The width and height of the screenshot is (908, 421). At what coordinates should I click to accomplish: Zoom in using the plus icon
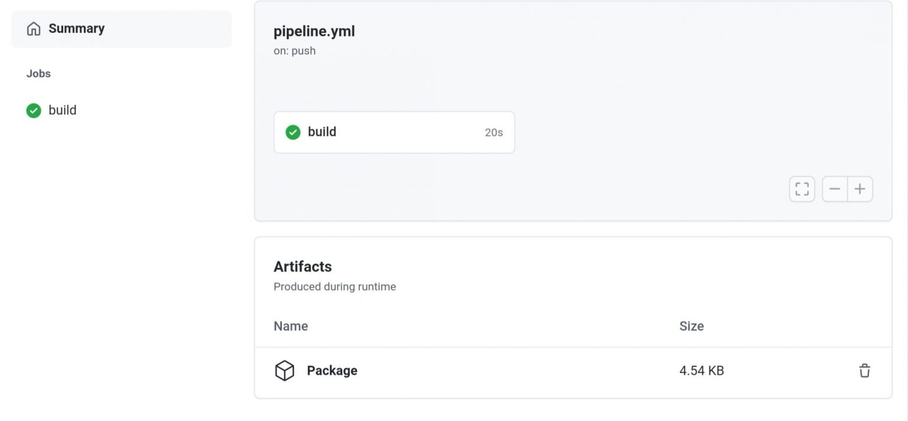(x=860, y=188)
